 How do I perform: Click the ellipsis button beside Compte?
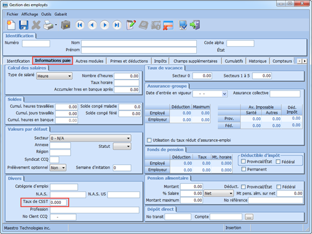(249, 217)
